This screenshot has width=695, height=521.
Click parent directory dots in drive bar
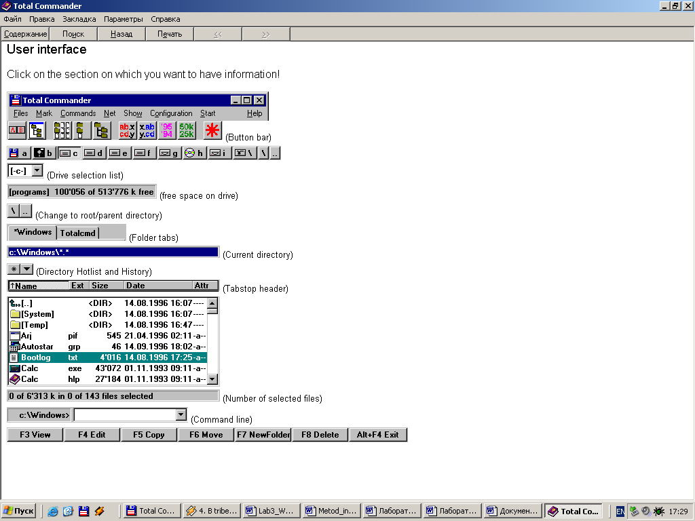point(275,153)
